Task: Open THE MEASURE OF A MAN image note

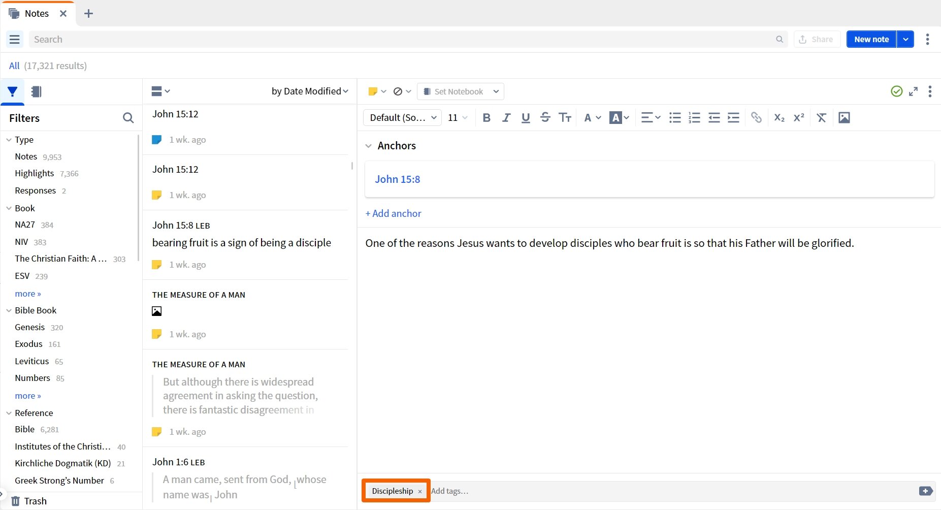Action: tap(246, 314)
